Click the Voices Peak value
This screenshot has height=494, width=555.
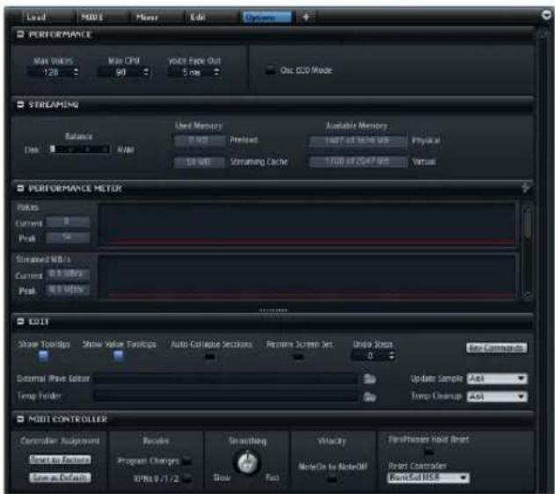[68, 237]
